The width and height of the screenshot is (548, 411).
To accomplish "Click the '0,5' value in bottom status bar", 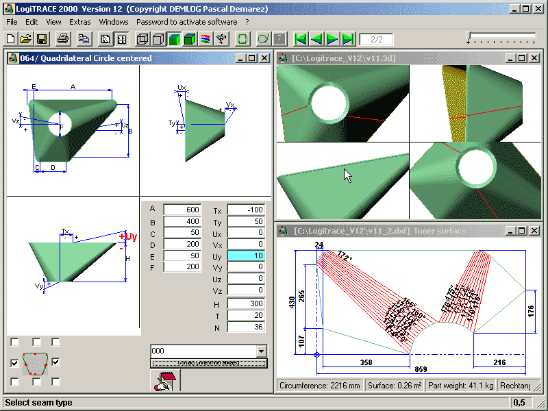I will (x=519, y=403).
